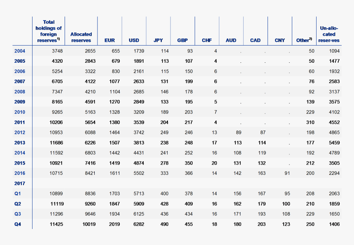
Task: Click allocated reserves value 2843 for 2005
Action: [x=90, y=61]
